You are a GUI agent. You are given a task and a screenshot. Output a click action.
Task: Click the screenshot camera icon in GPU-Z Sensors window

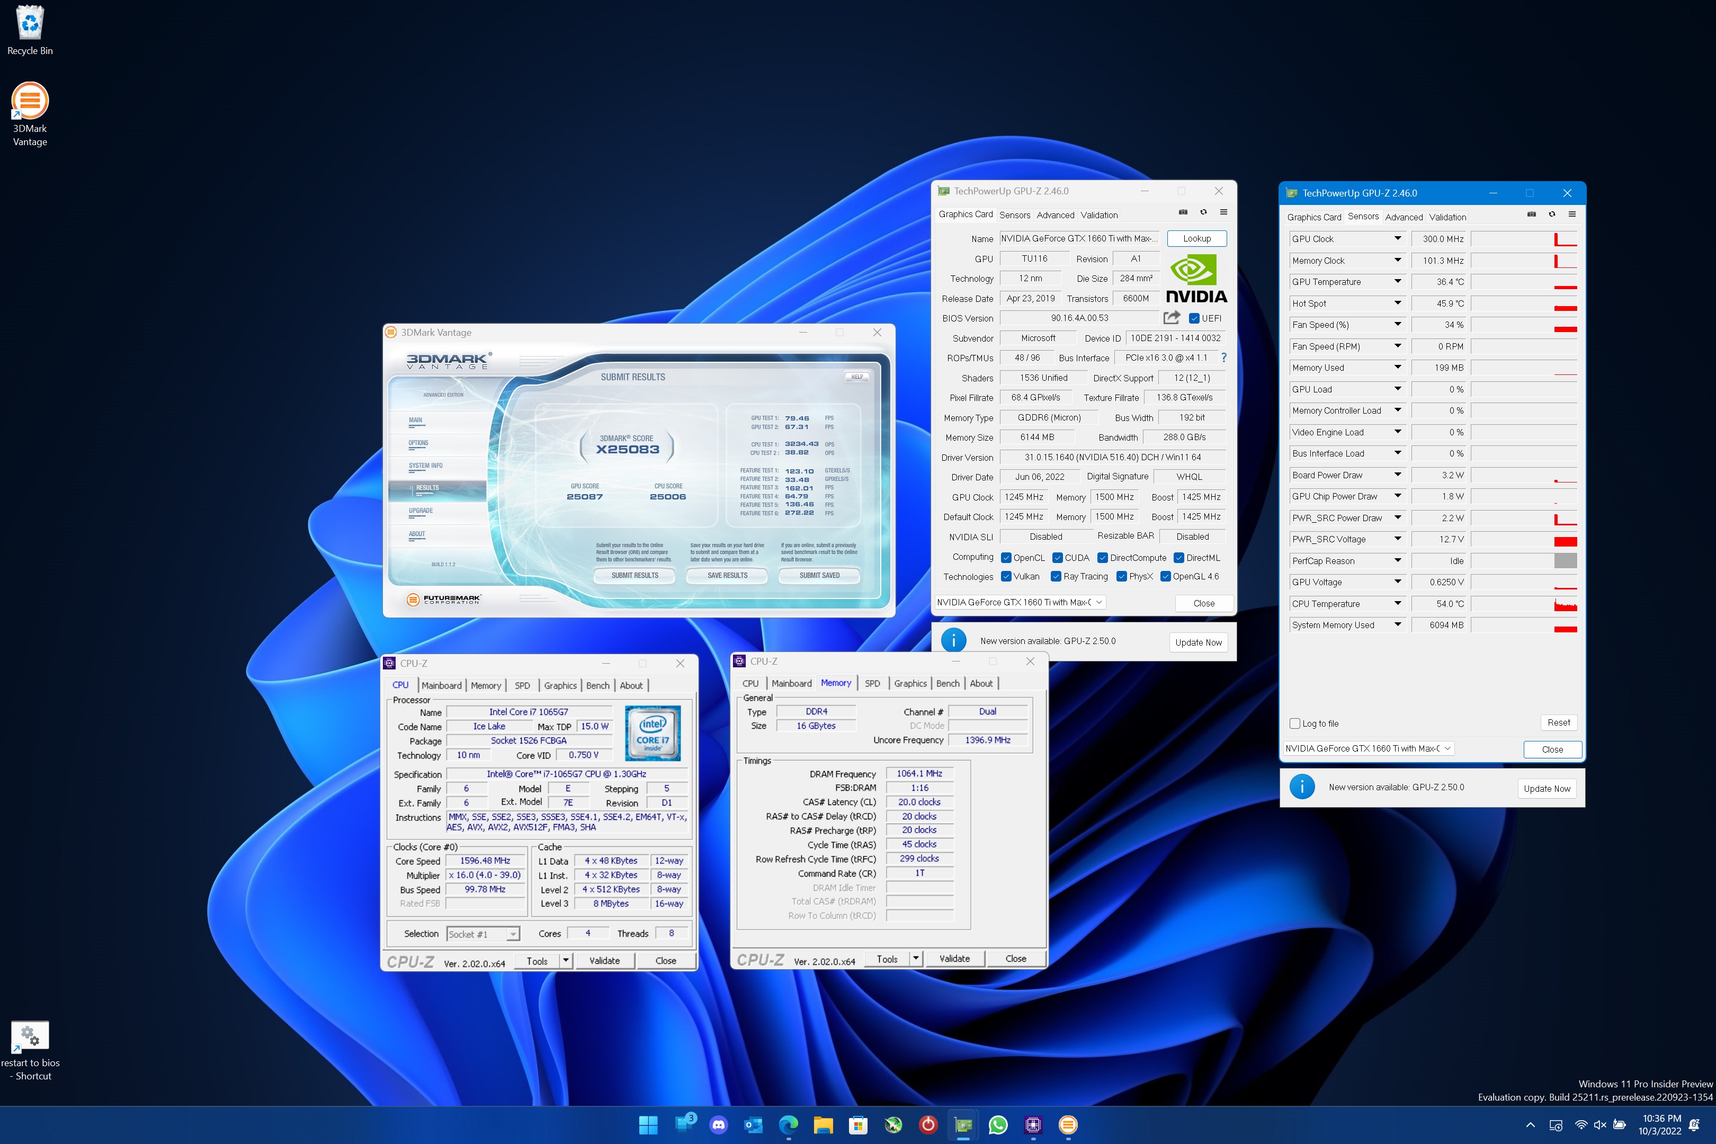point(1531,215)
